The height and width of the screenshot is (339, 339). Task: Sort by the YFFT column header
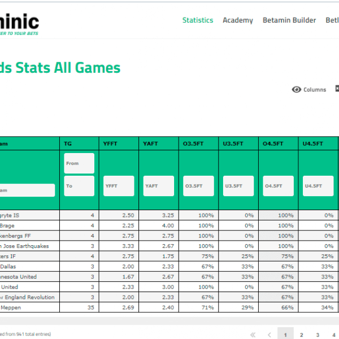[119, 144]
